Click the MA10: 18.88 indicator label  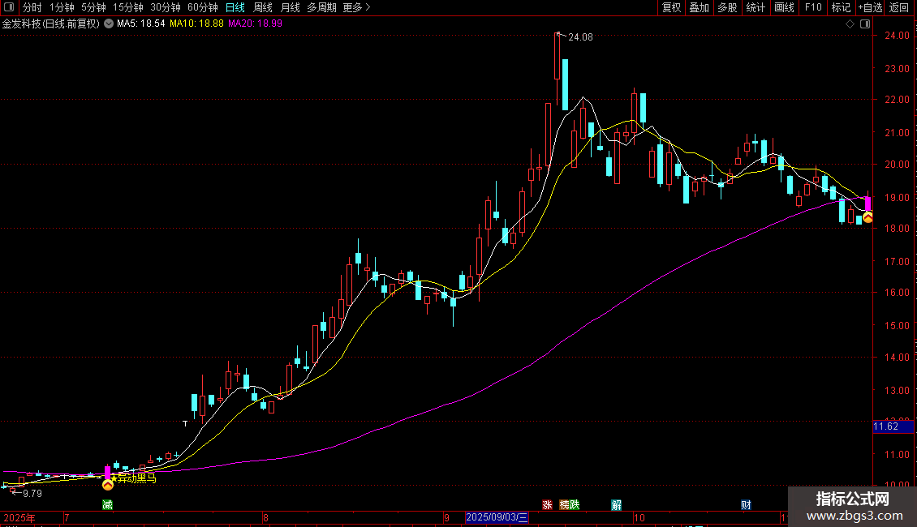point(196,24)
